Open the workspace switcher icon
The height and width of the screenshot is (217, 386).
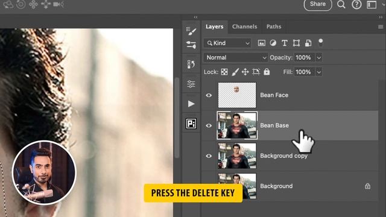click(x=372, y=4)
